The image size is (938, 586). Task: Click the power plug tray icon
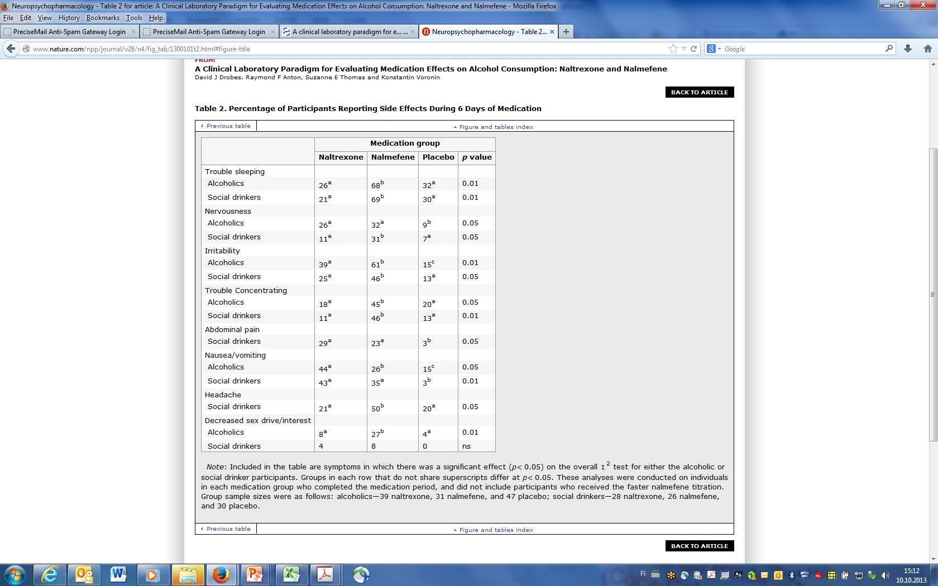tap(845, 575)
